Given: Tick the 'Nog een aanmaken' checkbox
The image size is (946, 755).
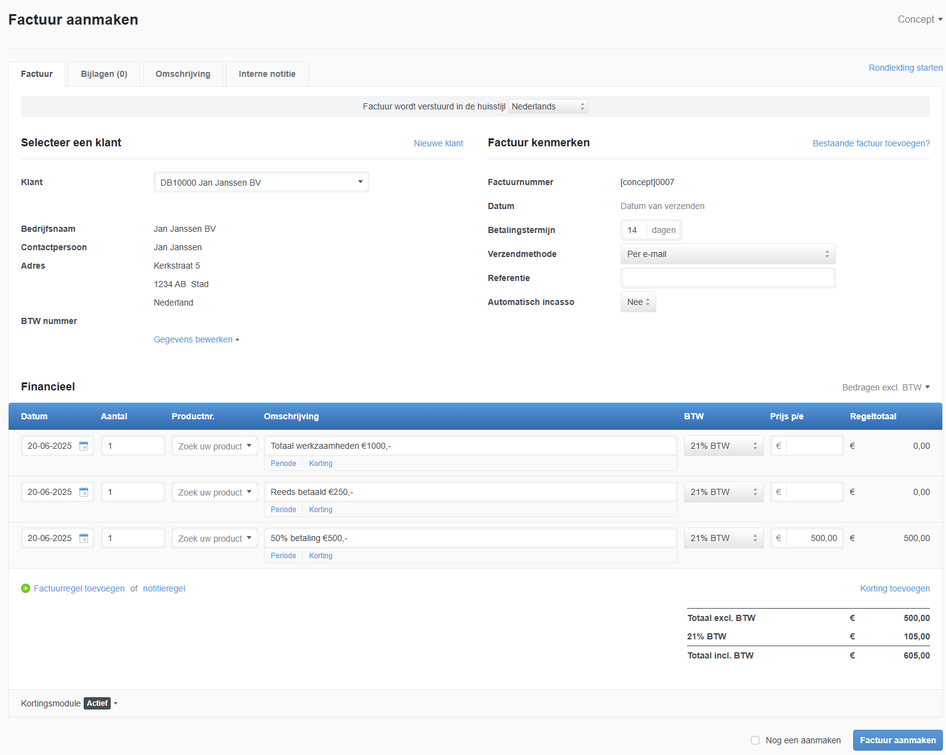Looking at the screenshot, I should click(x=755, y=740).
